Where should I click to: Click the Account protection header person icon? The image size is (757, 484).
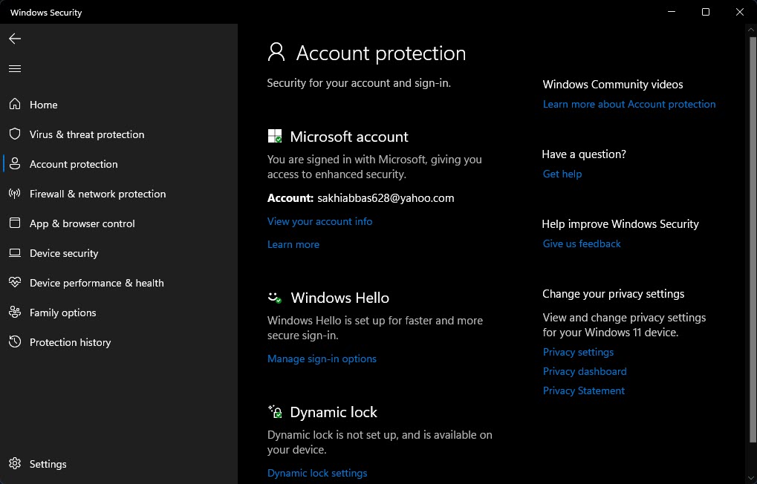coord(276,52)
